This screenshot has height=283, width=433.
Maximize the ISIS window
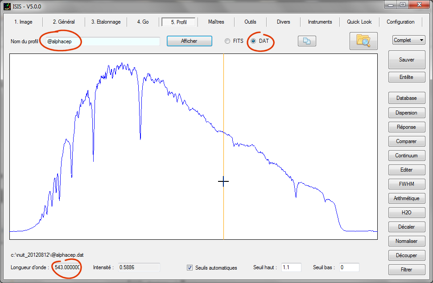[403, 5]
